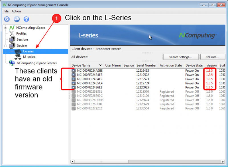Click the vSpace Servers globe icon
228x167 pixels.
[x=12, y=63]
